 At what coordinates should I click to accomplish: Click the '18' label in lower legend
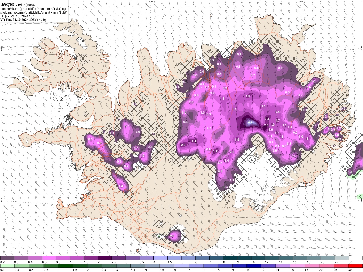[x=306, y=270]
